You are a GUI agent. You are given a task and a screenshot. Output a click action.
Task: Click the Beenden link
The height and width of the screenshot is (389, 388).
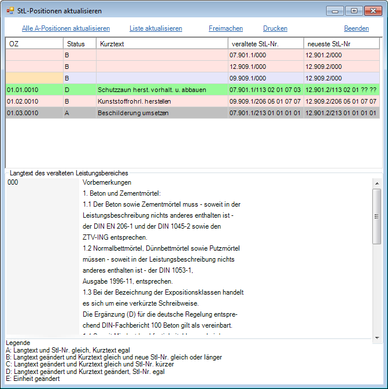356,28
